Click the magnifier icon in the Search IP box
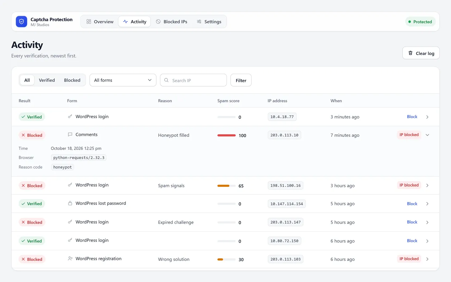Screen dimensions: 451x282 [x=167, y=80]
